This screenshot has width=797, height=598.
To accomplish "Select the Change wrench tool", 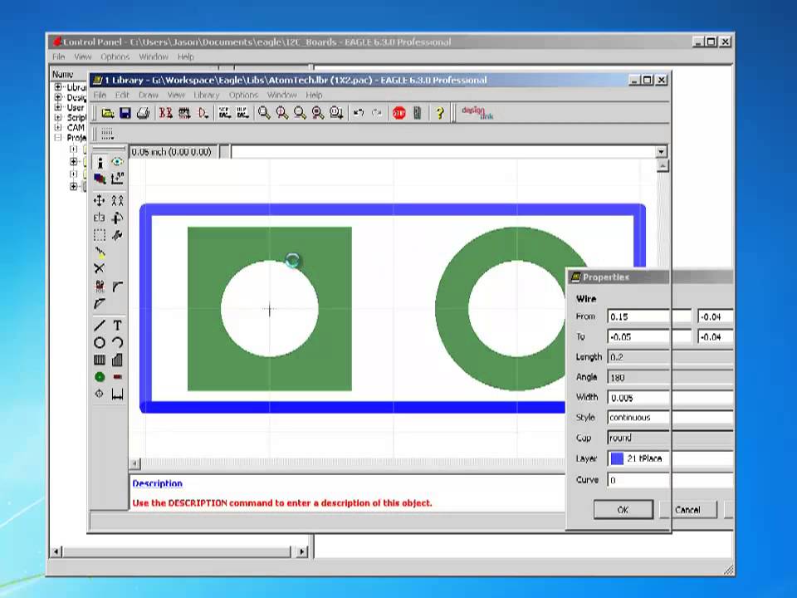I will [117, 235].
